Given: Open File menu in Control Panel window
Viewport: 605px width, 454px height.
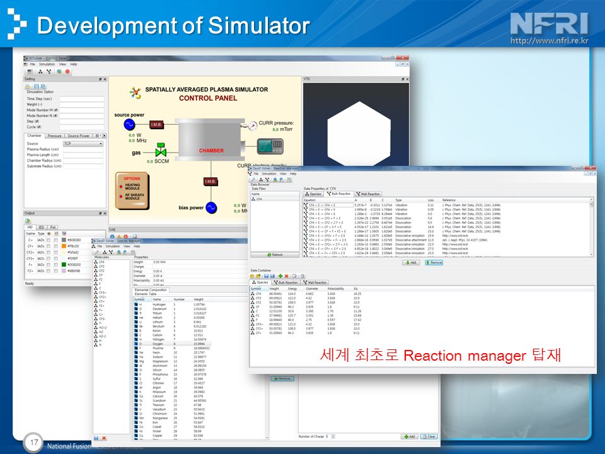Looking at the screenshot, I should pyautogui.click(x=32, y=64).
